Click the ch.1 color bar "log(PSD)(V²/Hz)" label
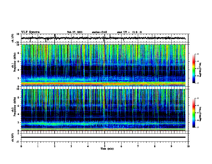212x164 pixels. click(x=200, y=70)
